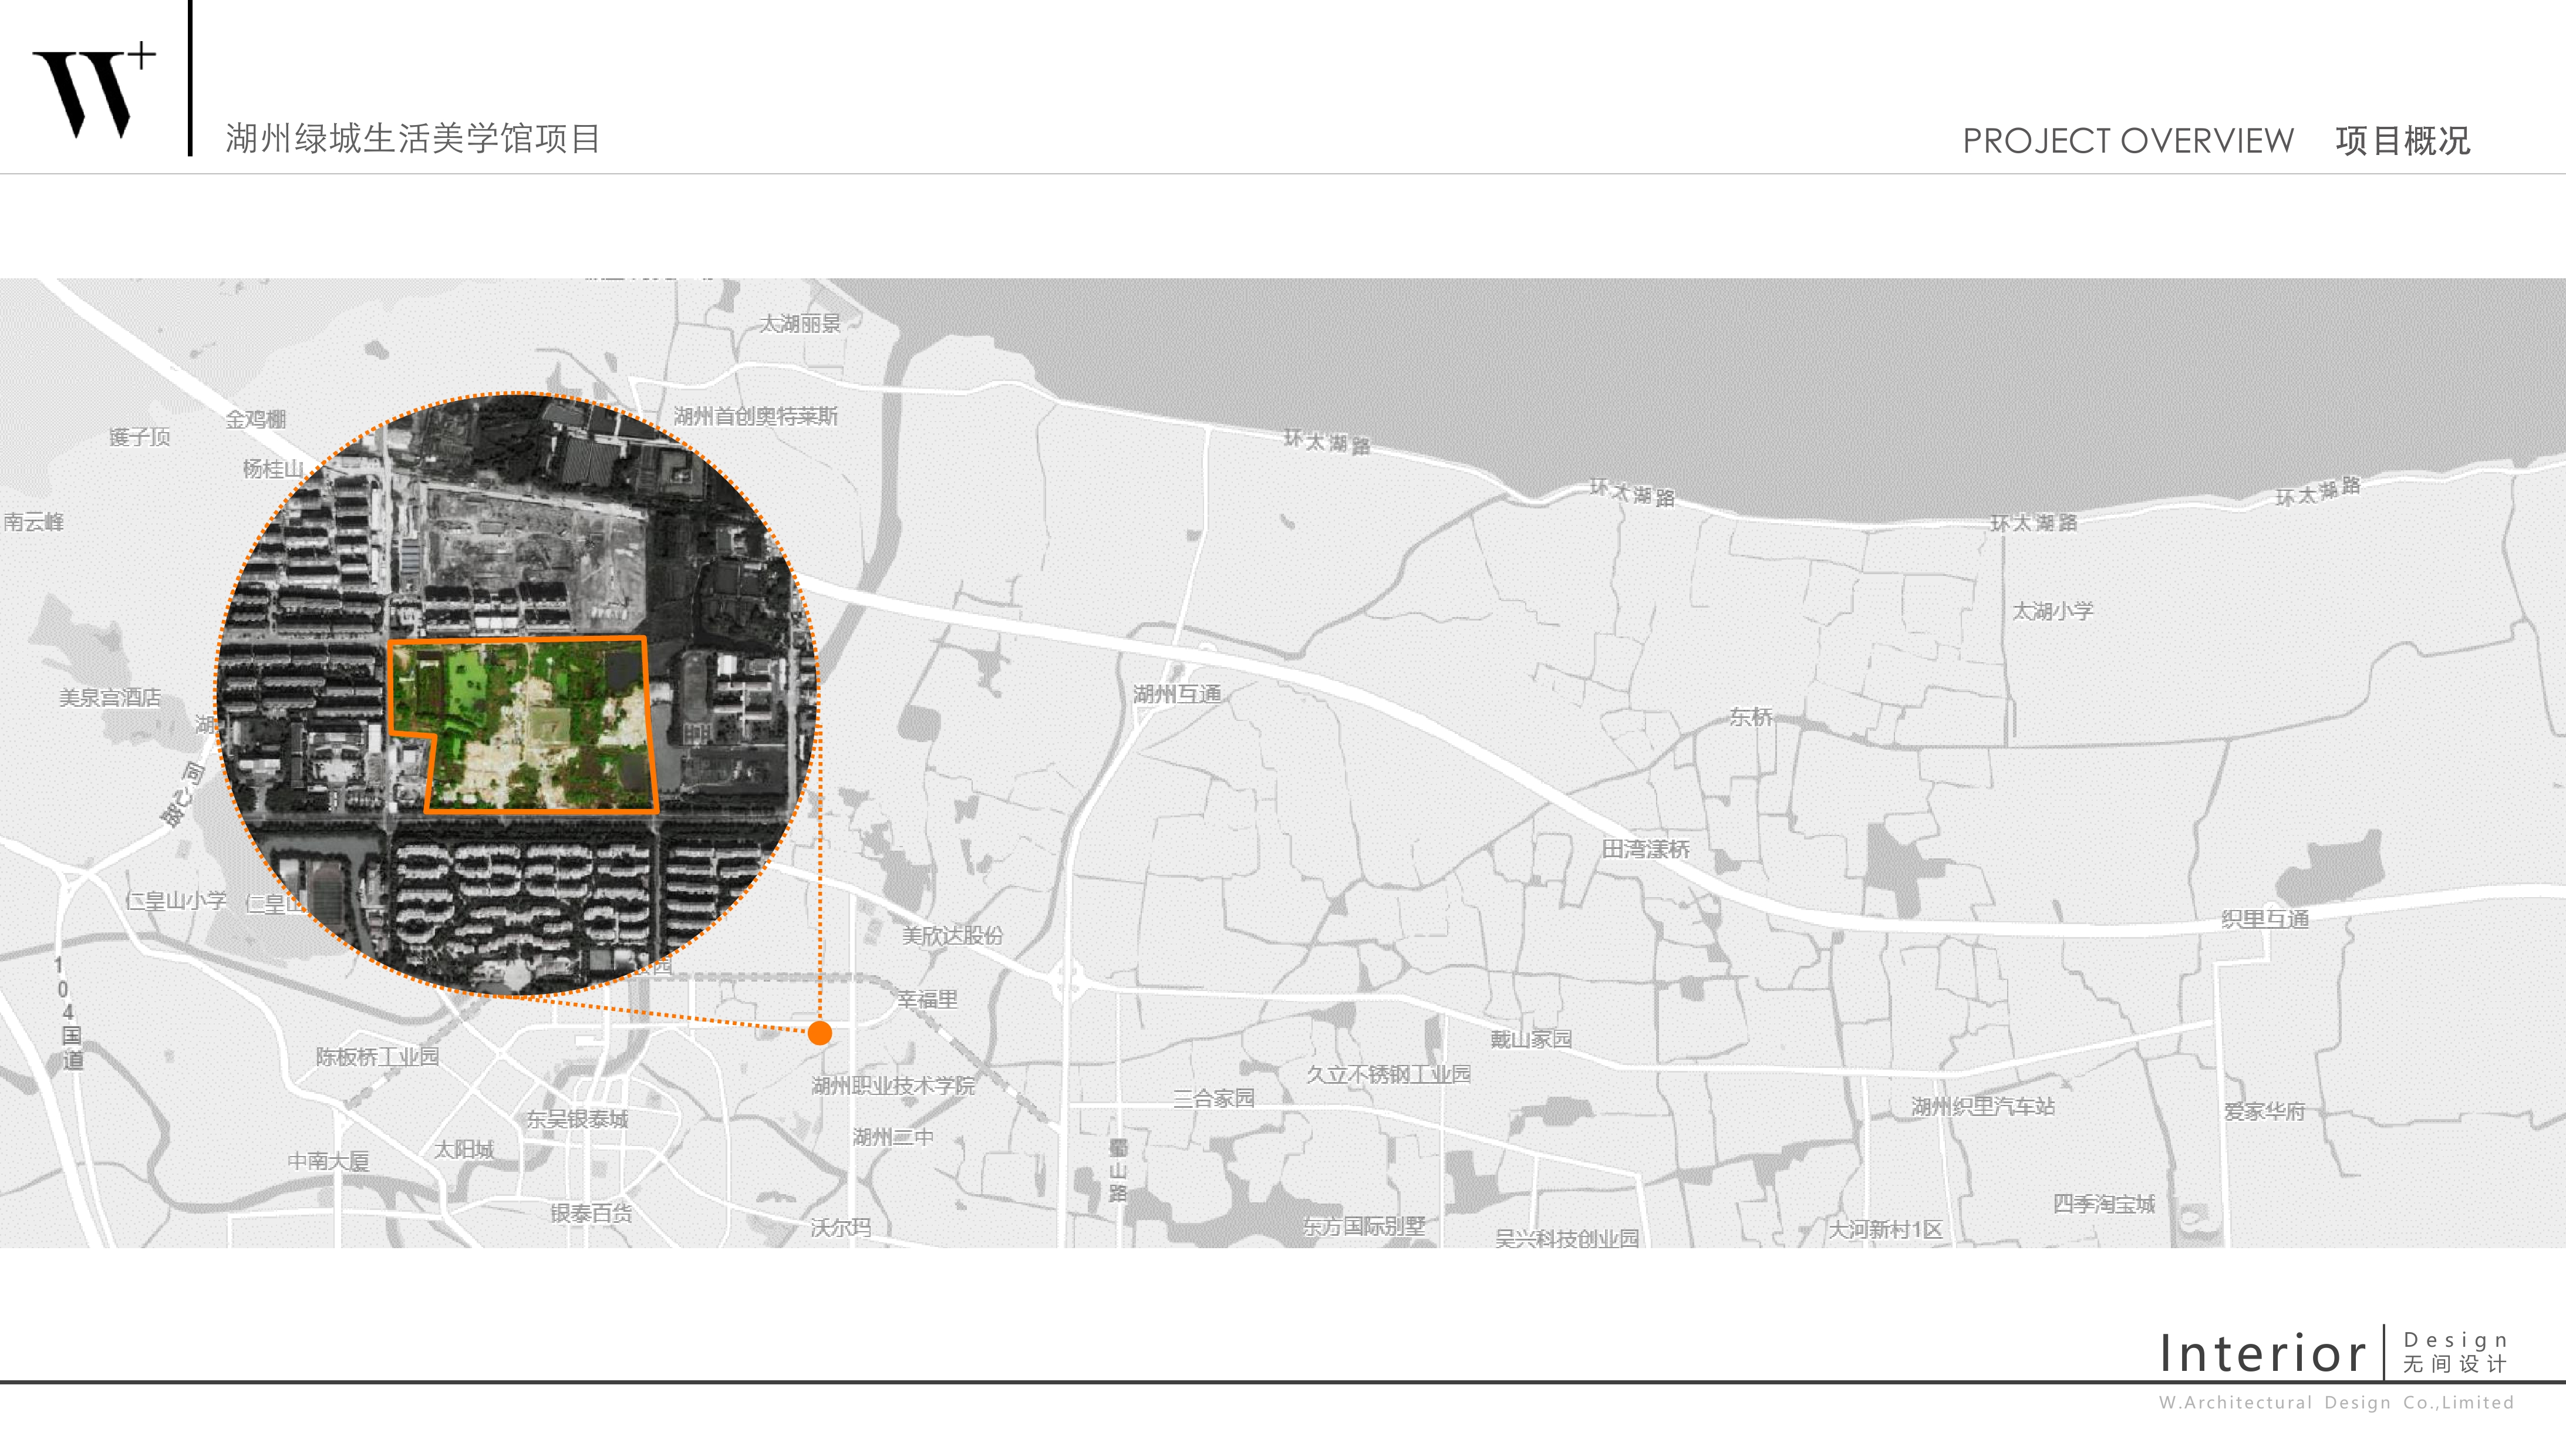Click the '仁皇山小学' map label
Image resolution: width=2566 pixels, height=1456 pixels.
[177, 900]
